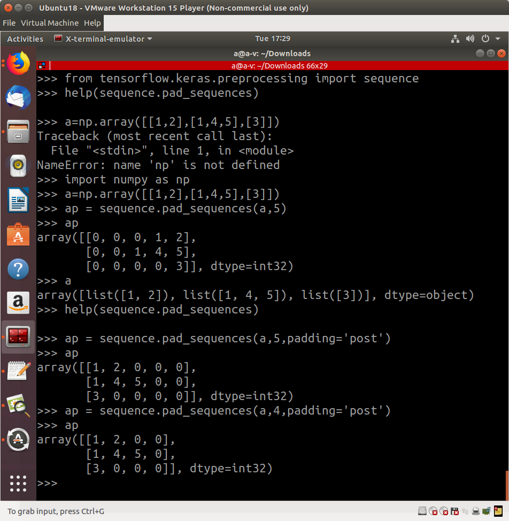This screenshot has width=509, height=521.
Task: Open the Amazon launcher in the dock
Action: [18, 303]
